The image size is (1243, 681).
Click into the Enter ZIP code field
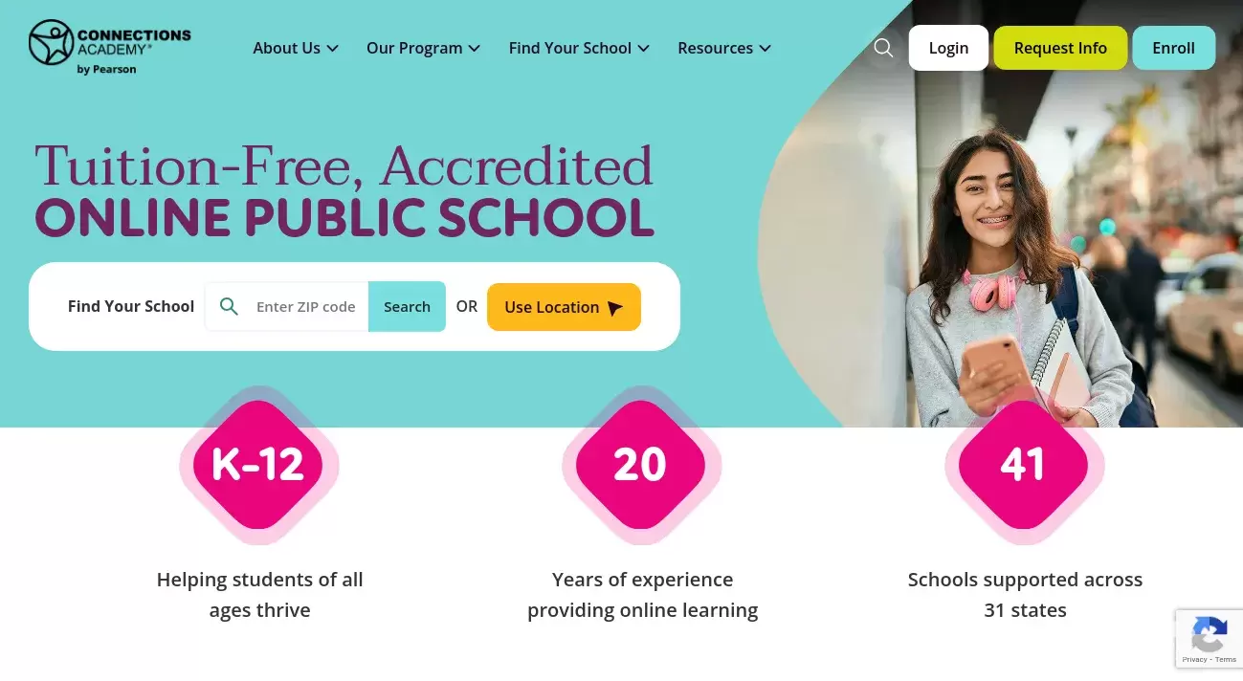click(305, 306)
